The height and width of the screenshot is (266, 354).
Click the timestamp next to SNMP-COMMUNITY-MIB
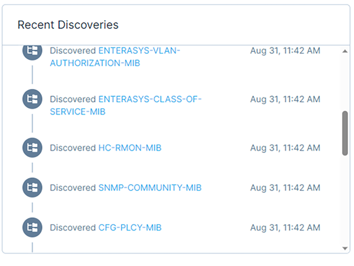click(x=285, y=187)
